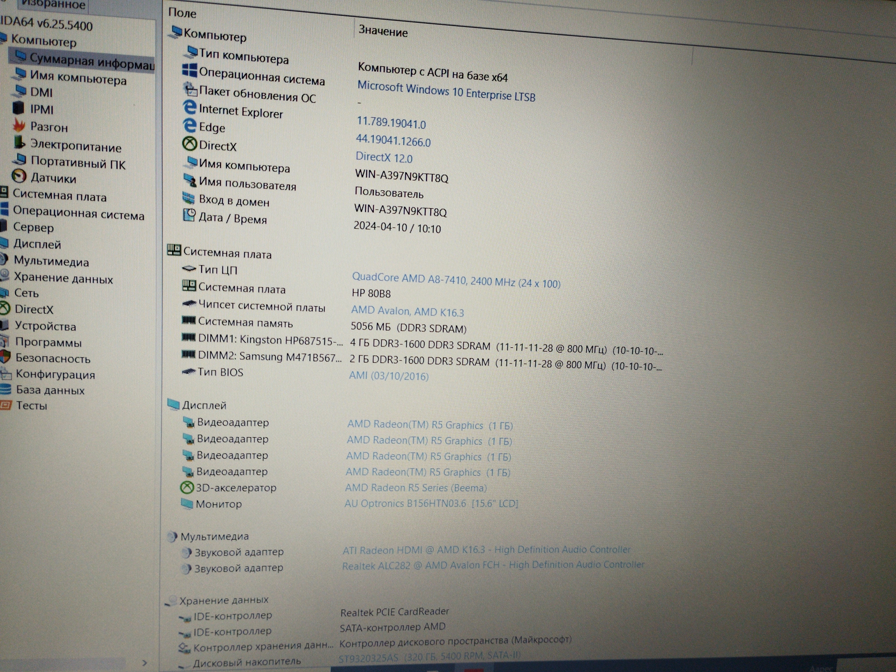Click the Дата / Время row icon

coord(189,215)
